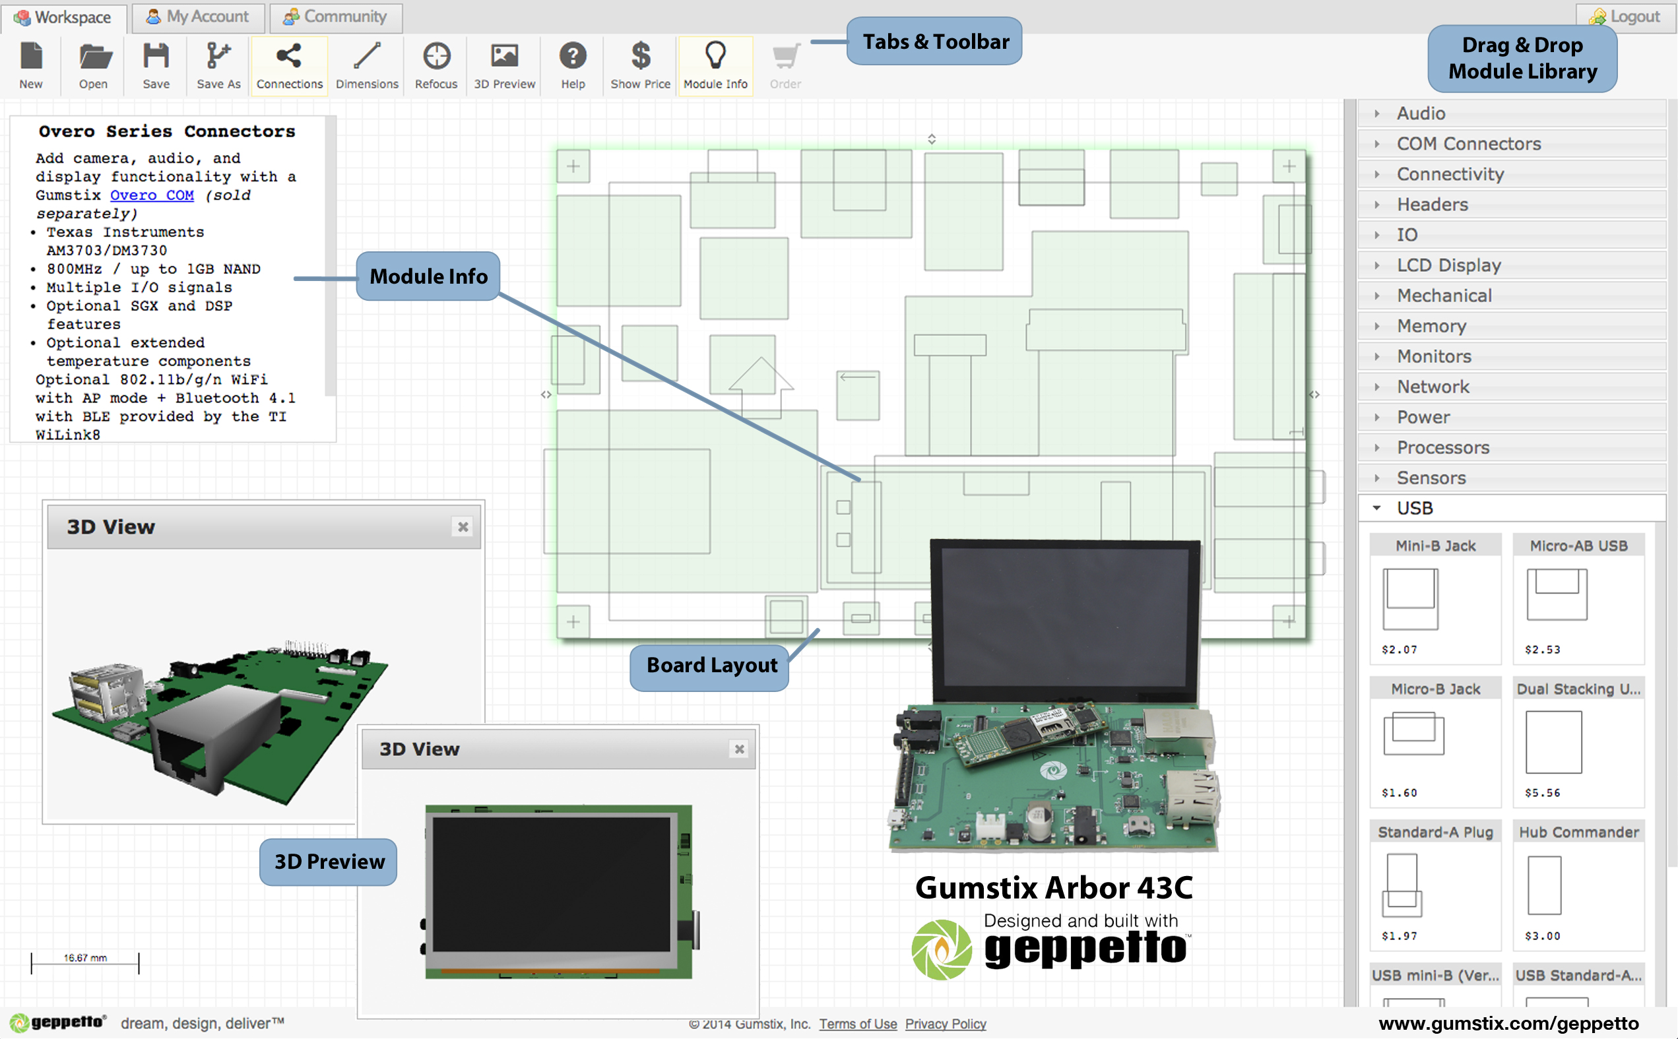1678x1039 pixels.
Task: Show Price with the dollar icon
Action: coord(641,66)
